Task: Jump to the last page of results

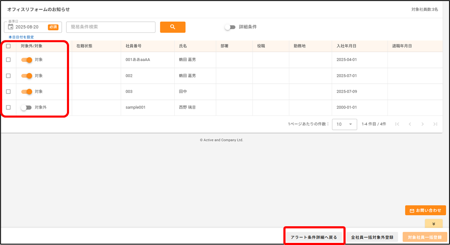Action: coord(435,124)
